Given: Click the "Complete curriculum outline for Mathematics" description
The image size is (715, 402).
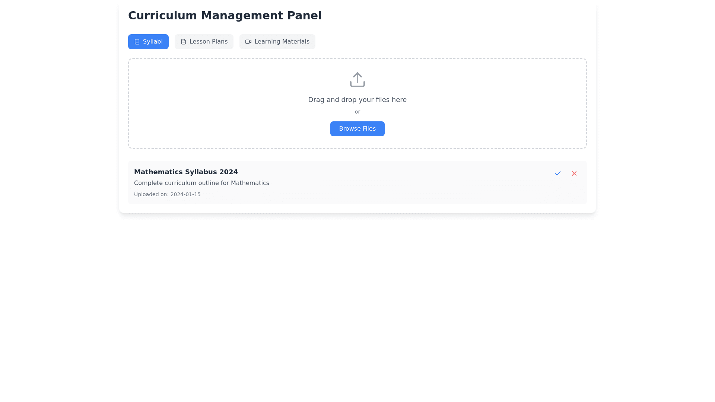Looking at the screenshot, I should pyautogui.click(x=201, y=183).
